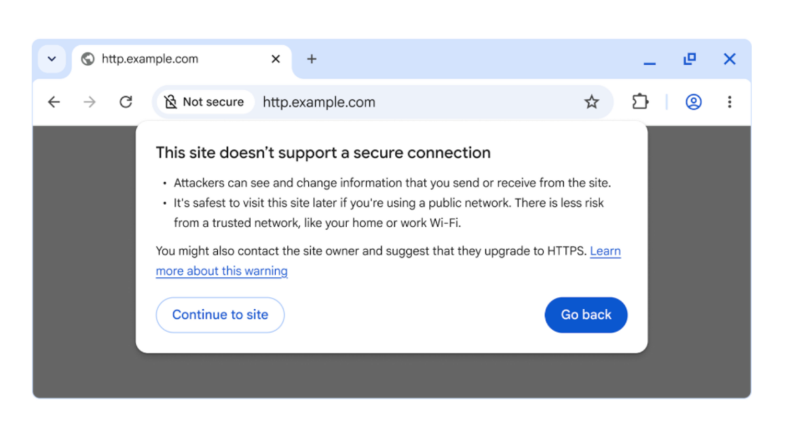Viewport: 786px width, 430px height.
Task: Click the back navigation arrow
Action: click(x=53, y=102)
